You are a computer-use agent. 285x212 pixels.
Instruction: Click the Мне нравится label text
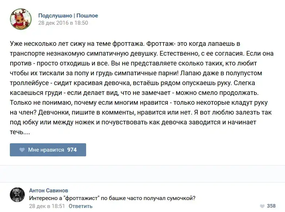coord(46,150)
